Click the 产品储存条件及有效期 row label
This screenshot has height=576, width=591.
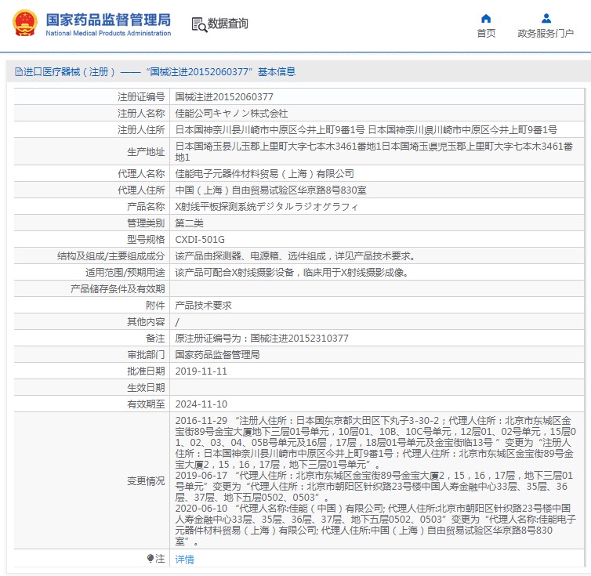(x=118, y=289)
